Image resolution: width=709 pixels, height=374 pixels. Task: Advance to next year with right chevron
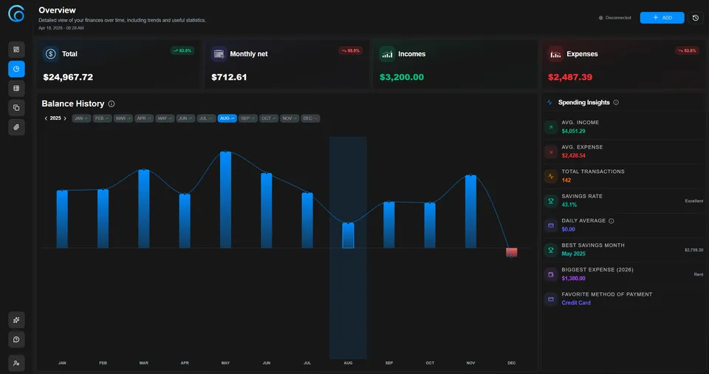tap(65, 118)
